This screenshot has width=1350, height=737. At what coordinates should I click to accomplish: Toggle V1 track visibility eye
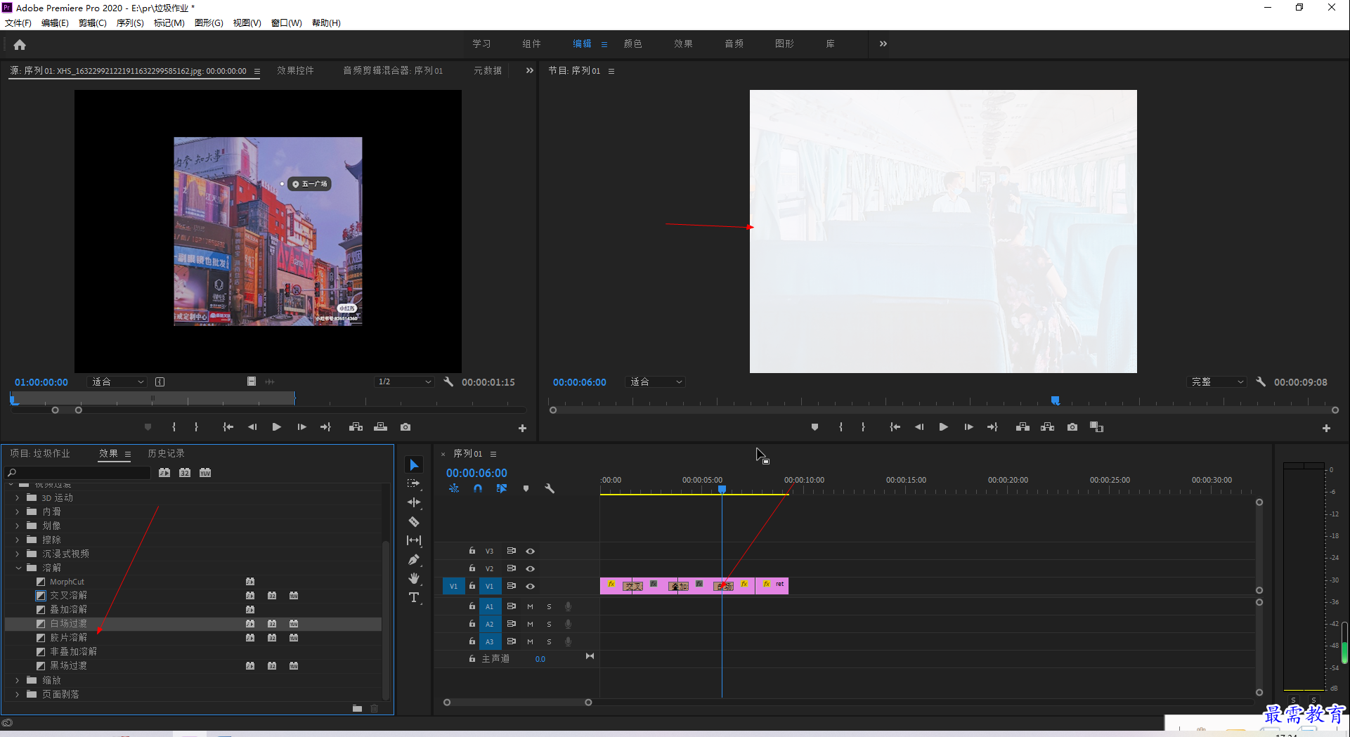pos(531,586)
